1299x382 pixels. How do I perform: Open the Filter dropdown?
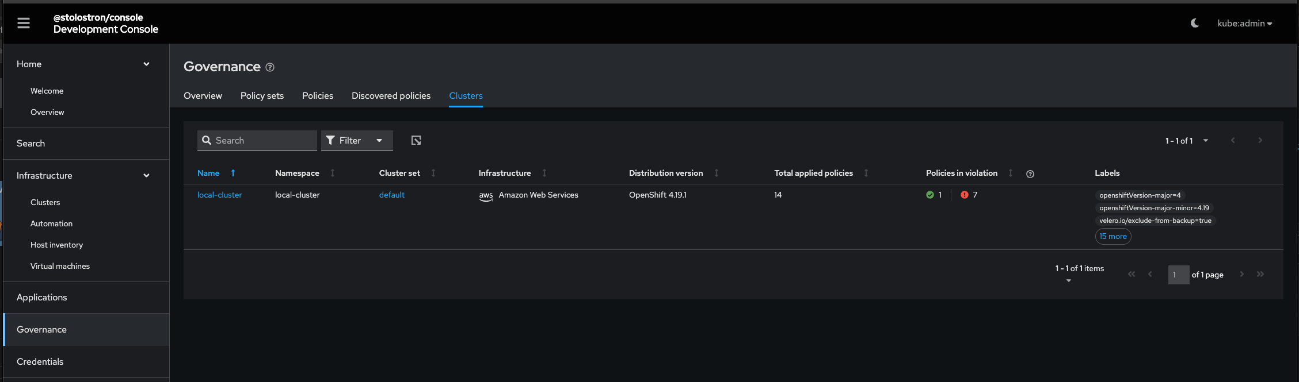357,140
